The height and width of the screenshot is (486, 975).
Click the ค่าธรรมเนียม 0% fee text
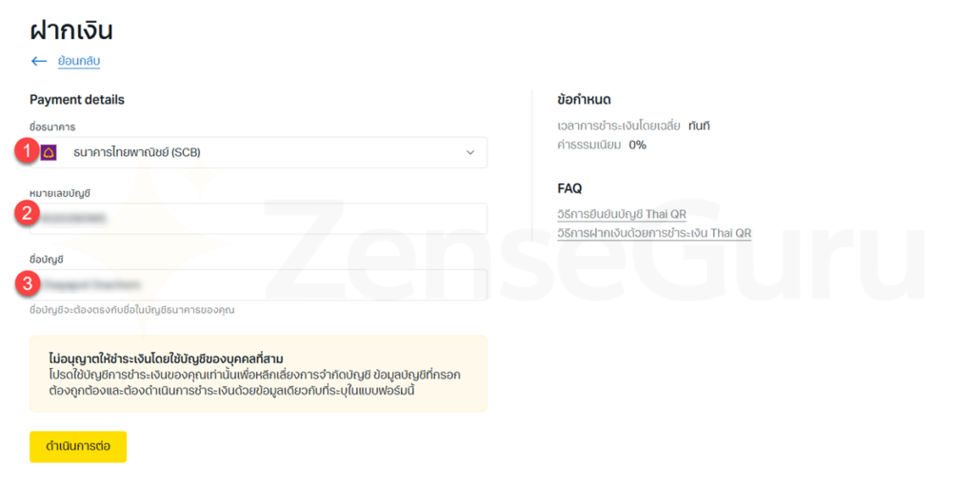[602, 145]
